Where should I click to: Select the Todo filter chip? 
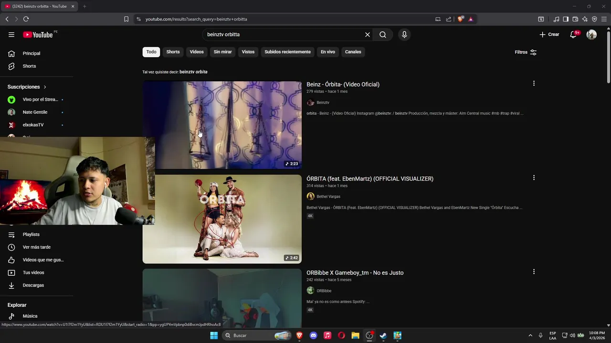click(151, 51)
